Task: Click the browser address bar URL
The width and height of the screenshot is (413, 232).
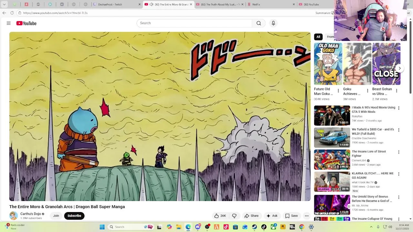Action: point(55,13)
